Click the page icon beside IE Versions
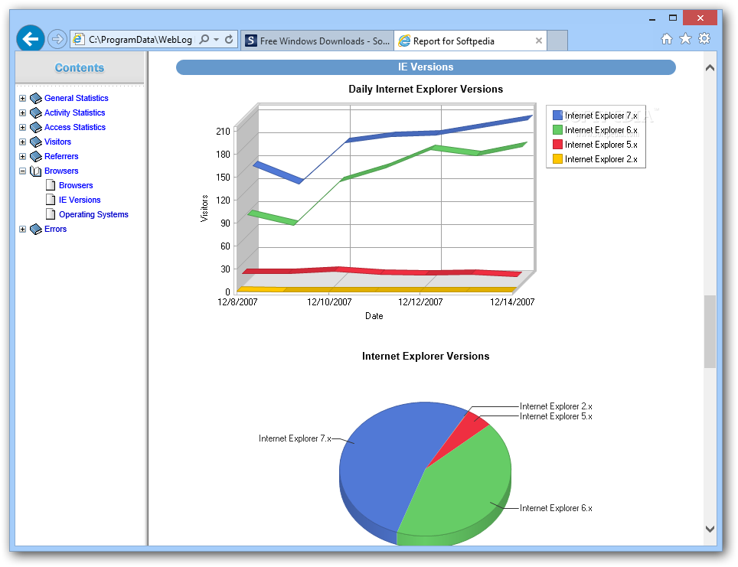738x567 pixels. click(51, 200)
